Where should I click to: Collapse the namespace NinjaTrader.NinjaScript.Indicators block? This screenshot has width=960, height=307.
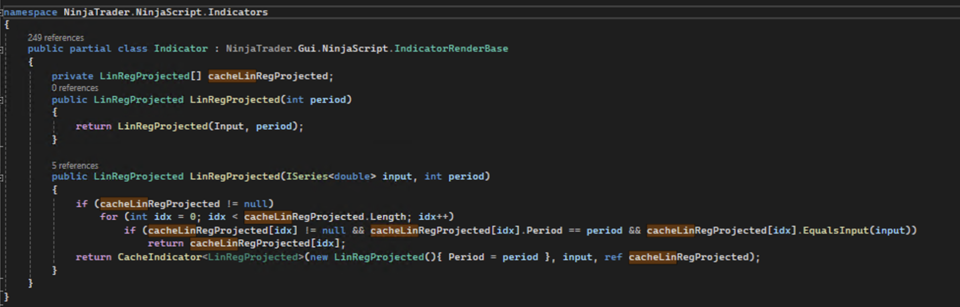[1, 12]
